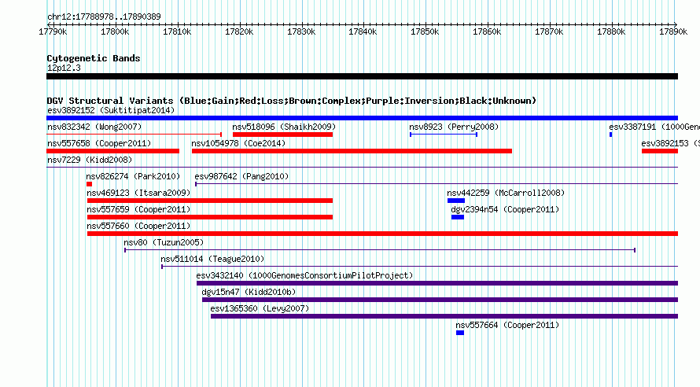Open nsv80 (Tuzun2005) label
Screen dimensions: 700x387
pos(164,242)
